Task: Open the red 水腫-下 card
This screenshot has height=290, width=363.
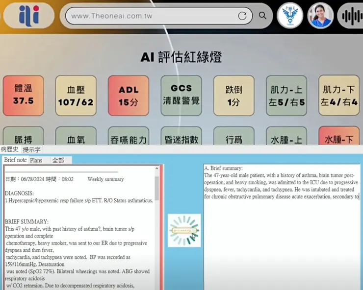Action: [x=339, y=136]
